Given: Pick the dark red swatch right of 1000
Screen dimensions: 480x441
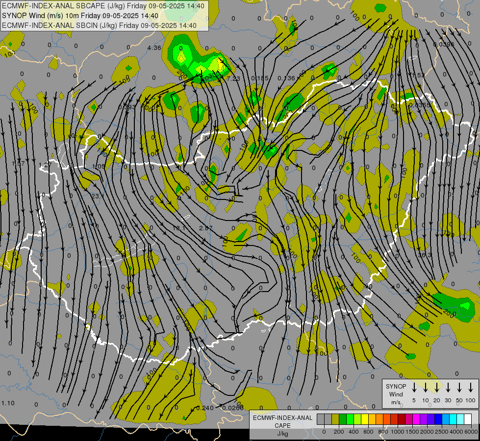Looking at the screenshot, I should (402, 419).
